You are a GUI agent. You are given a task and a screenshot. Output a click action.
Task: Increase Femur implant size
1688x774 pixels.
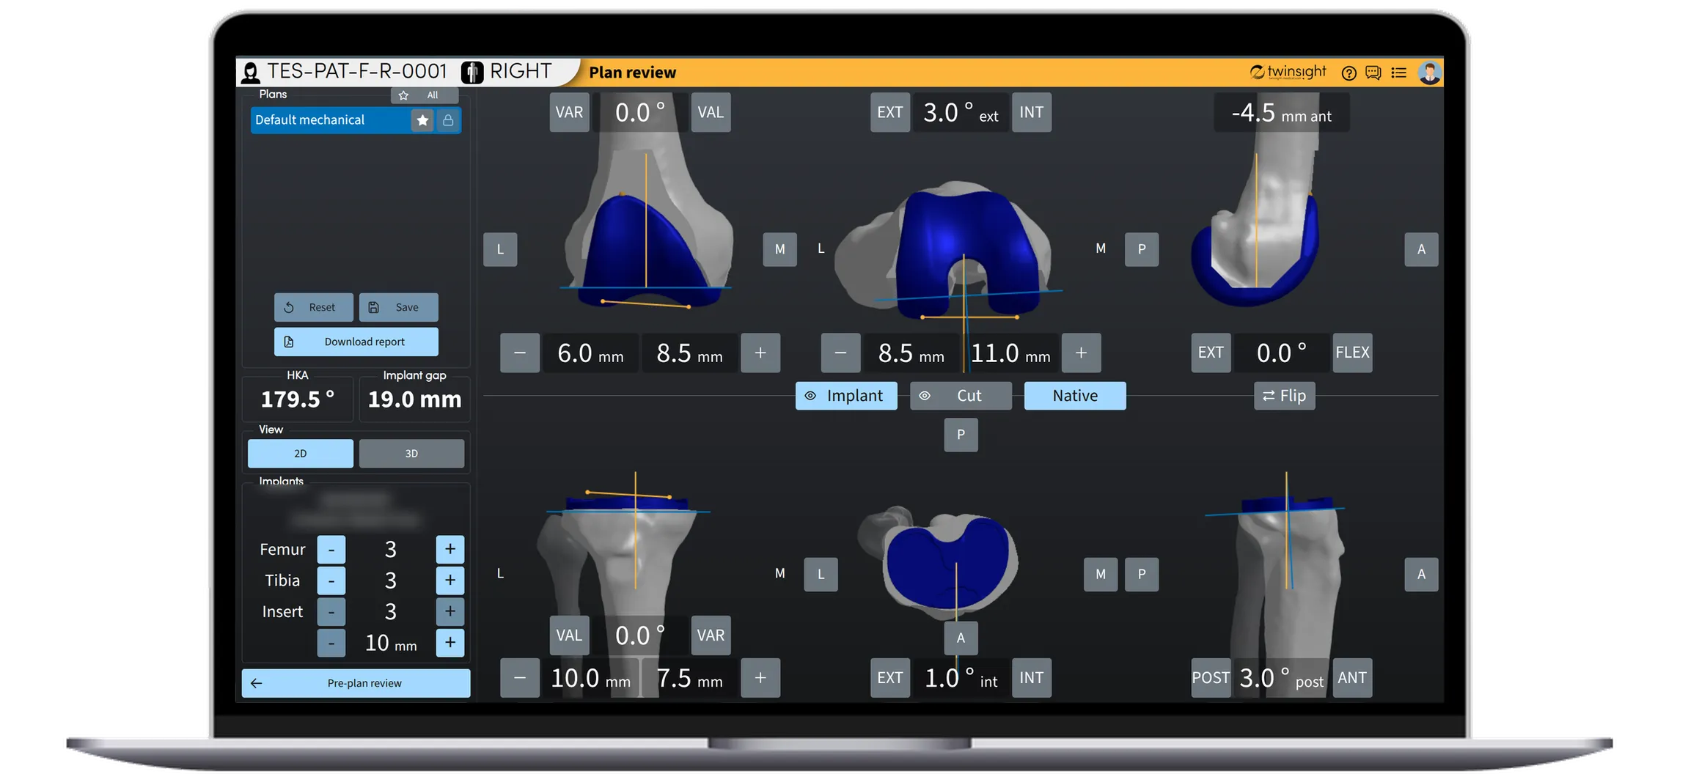[x=450, y=549]
